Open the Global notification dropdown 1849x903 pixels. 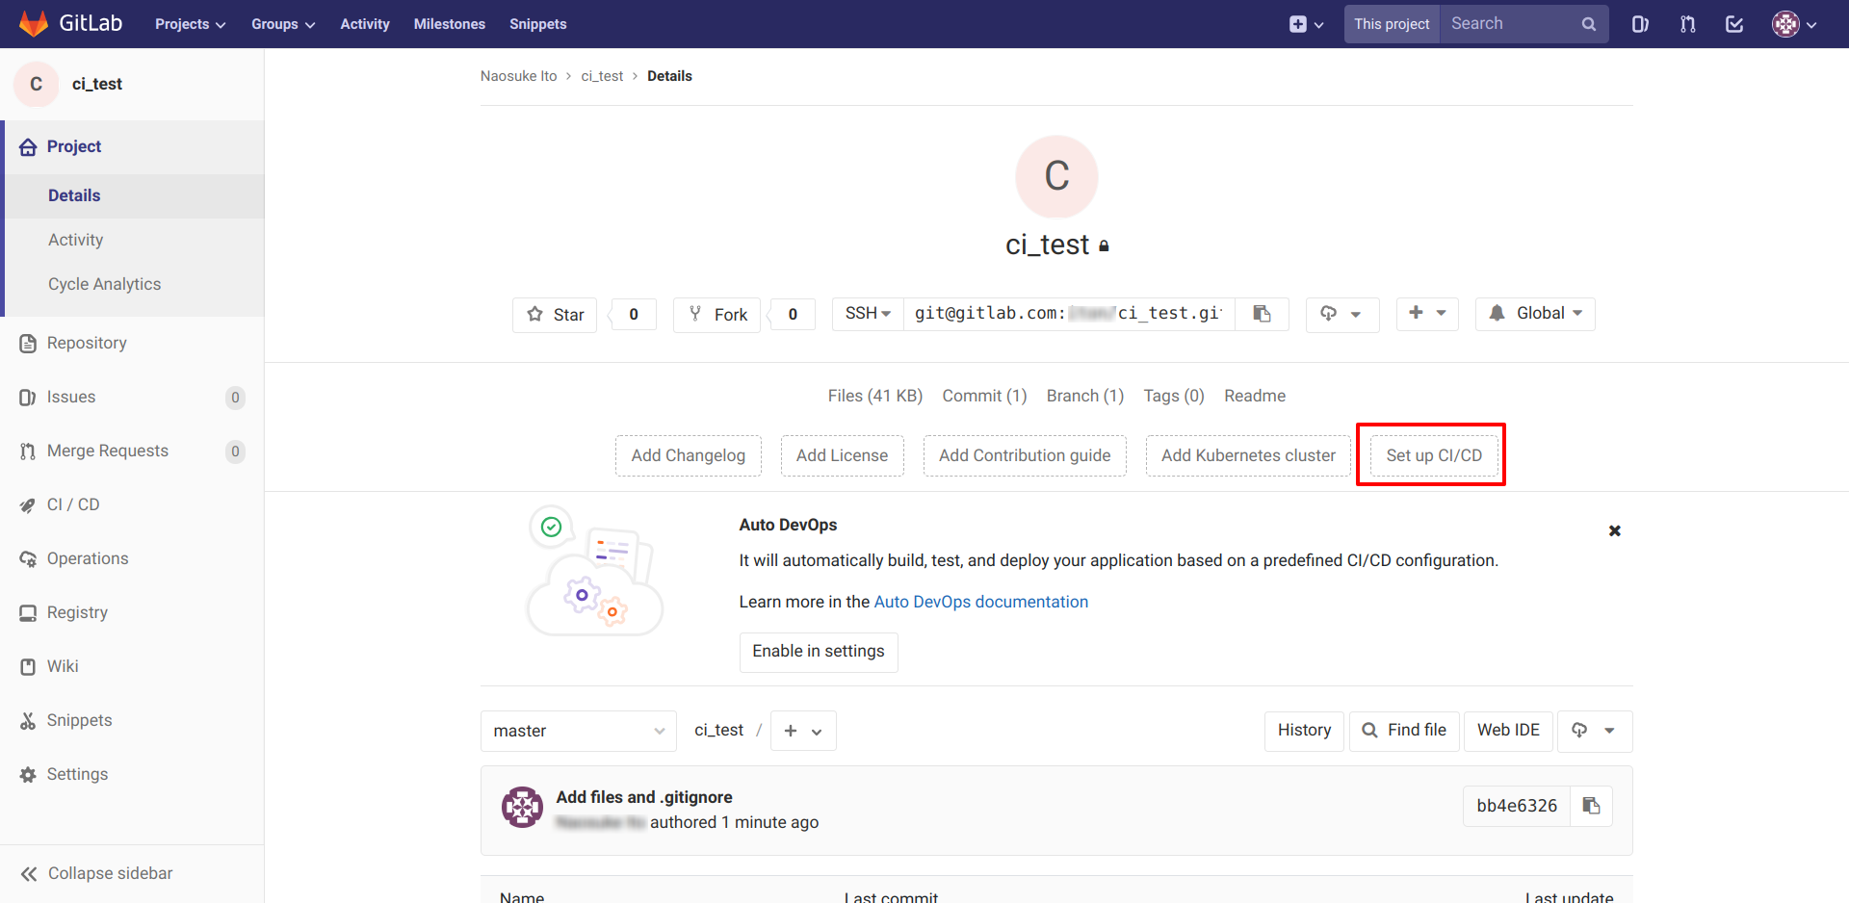click(1535, 314)
